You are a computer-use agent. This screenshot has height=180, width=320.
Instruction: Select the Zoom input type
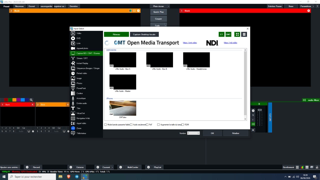[86, 128]
